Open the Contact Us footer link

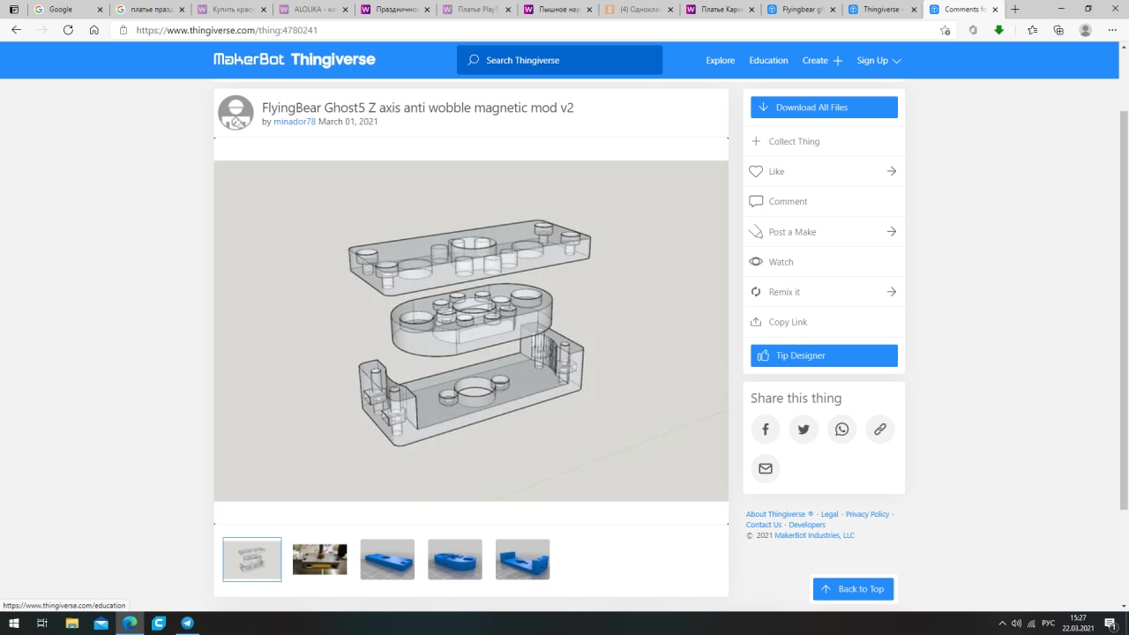point(764,525)
